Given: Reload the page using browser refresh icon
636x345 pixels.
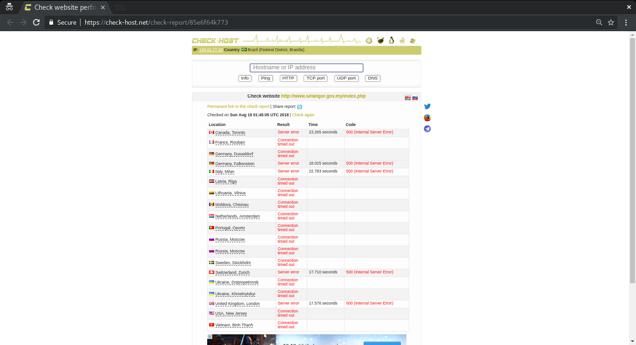Looking at the screenshot, I should pyautogui.click(x=36, y=22).
